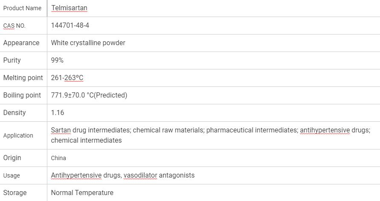The width and height of the screenshot is (380, 201).
Task: Click the Boiling point label
Action: coord(22,95)
